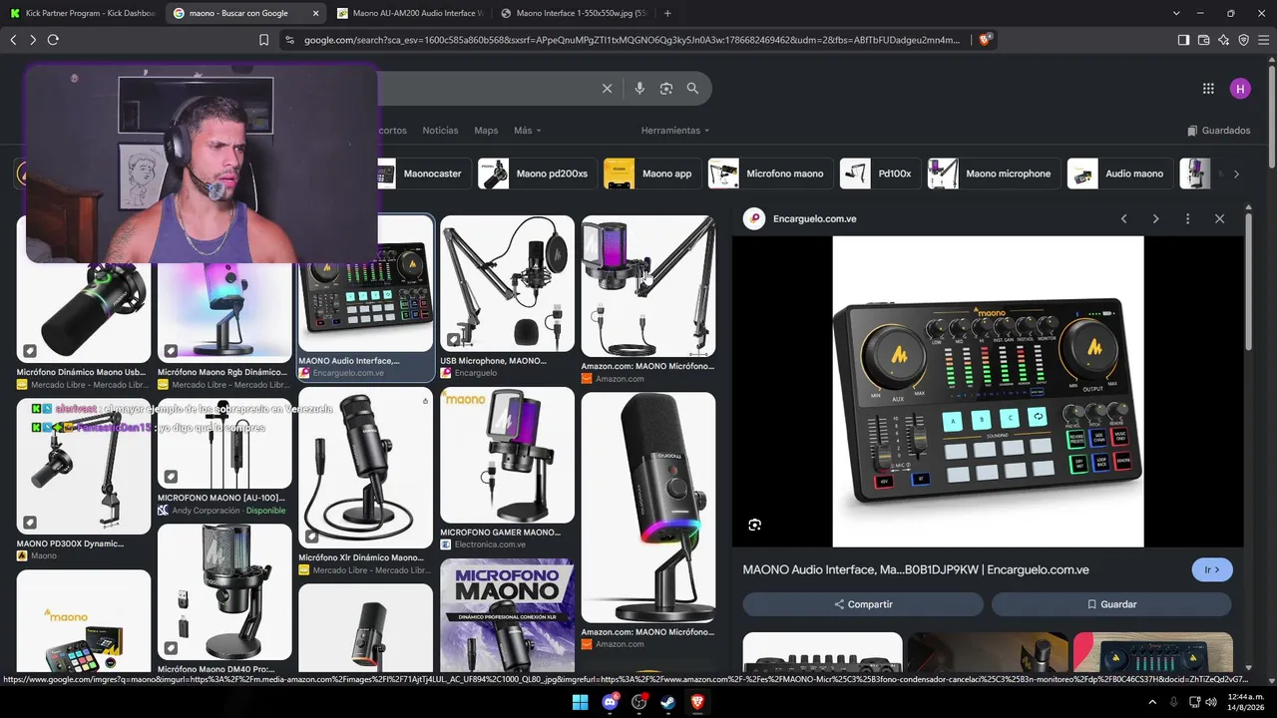
Task: Open the Brave Shields icon
Action: [x=985, y=40]
